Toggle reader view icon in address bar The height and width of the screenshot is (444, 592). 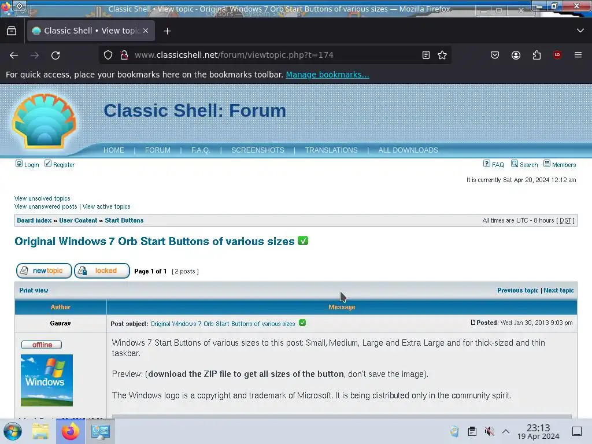click(x=426, y=55)
